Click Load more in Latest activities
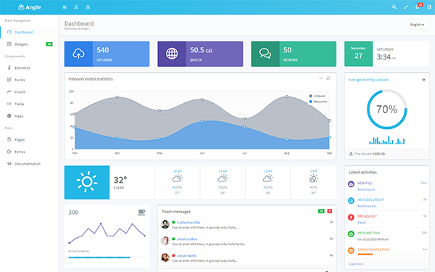Viewport: 435px width, 272px height. point(356,264)
